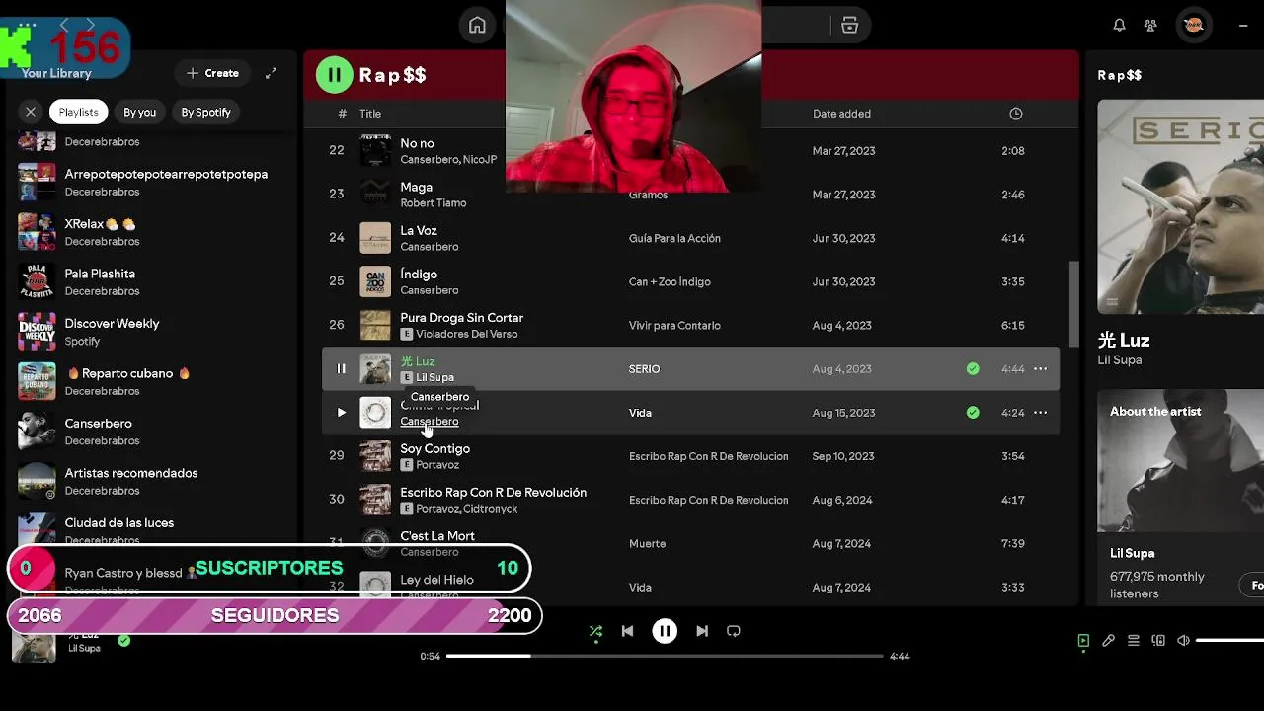
Task: Select the By you filter chip
Action: pos(139,112)
